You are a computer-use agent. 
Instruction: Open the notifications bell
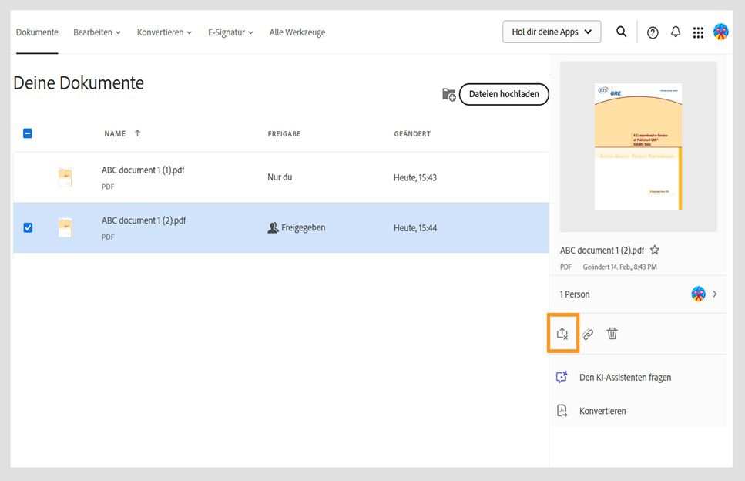[676, 32]
